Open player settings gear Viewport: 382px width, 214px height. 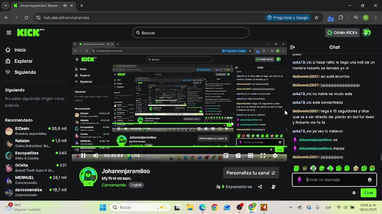click(275, 155)
